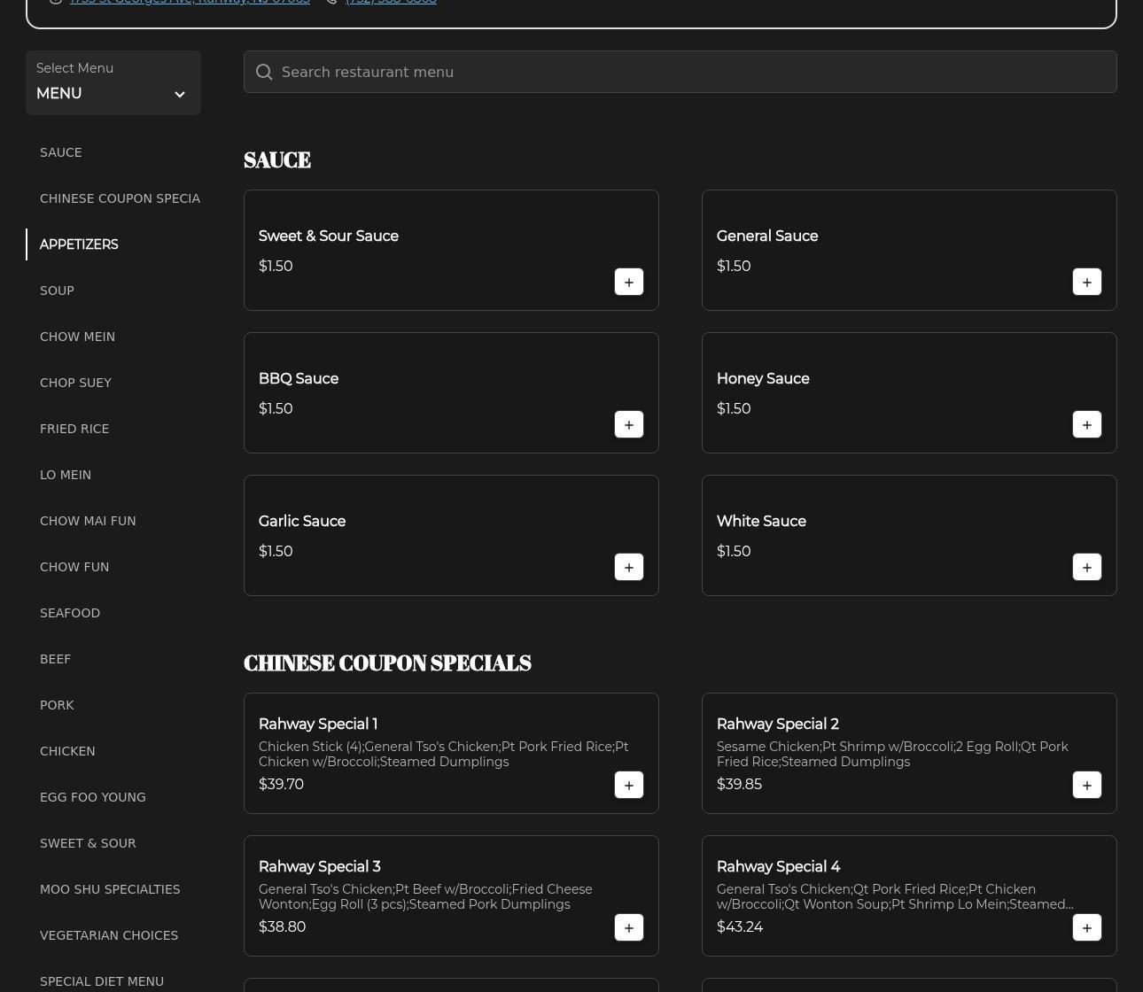Image resolution: width=1143 pixels, height=992 pixels.
Task: Add White Sauce to cart
Action: [1086, 567]
